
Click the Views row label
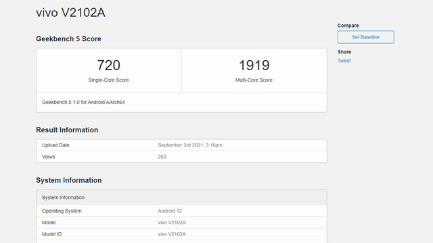pos(48,157)
